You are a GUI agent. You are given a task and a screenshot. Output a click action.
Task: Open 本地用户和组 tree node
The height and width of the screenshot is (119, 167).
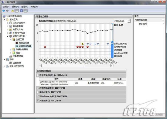pos(19,33)
